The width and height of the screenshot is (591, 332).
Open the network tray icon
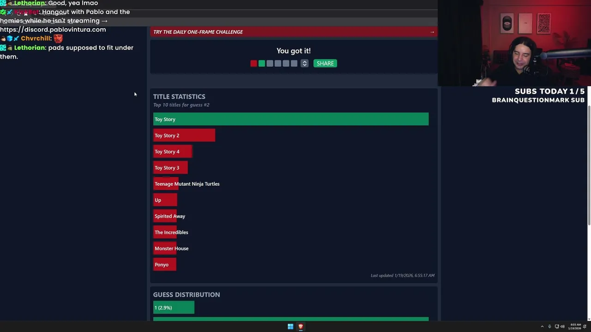coord(557,326)
